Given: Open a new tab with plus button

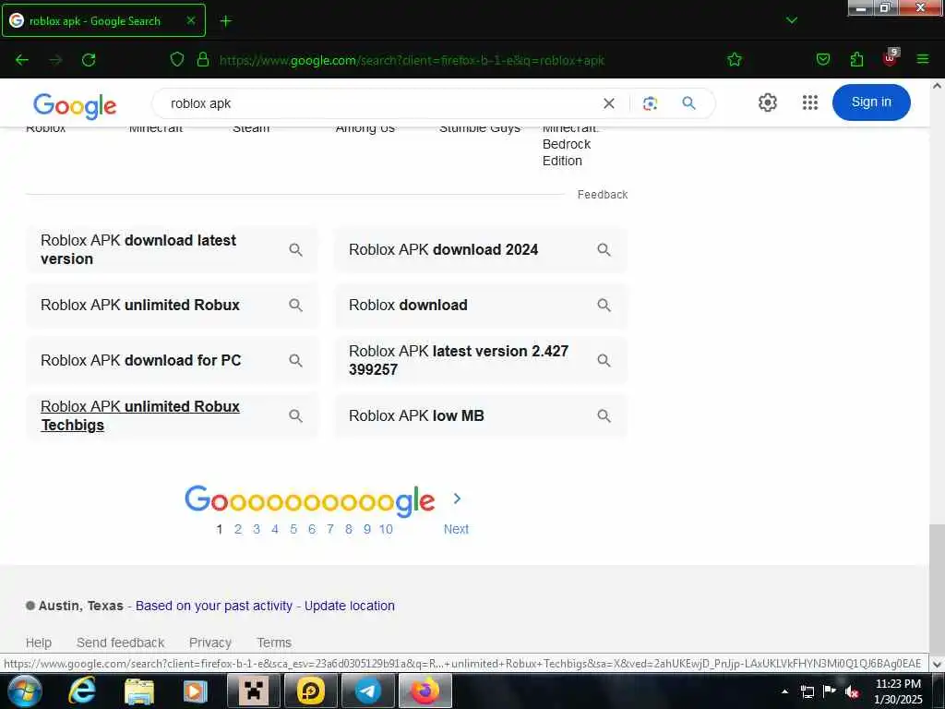Looking at the screenshot, I should coord(225,21).
